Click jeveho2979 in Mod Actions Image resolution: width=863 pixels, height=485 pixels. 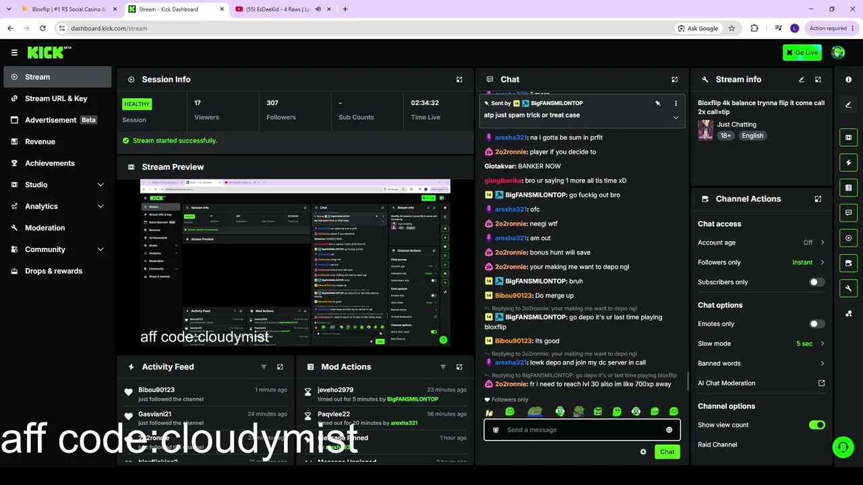click(336, 390)
